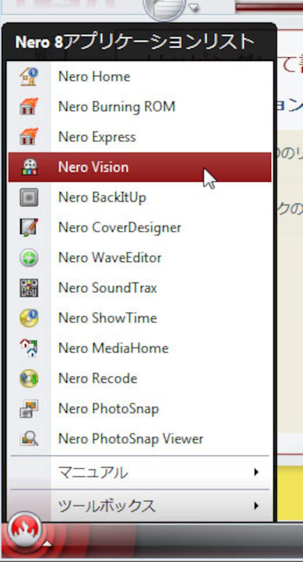Click the Nero Vision film reel icon
This screenshot has width=303, height=562.
click(29, 167)
